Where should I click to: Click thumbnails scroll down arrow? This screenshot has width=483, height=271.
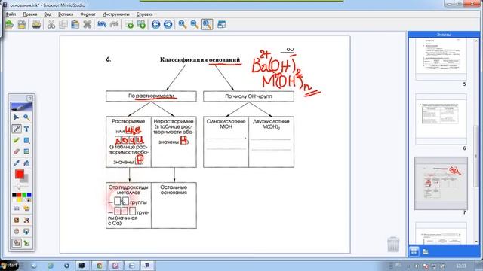[x=477, y=242]
